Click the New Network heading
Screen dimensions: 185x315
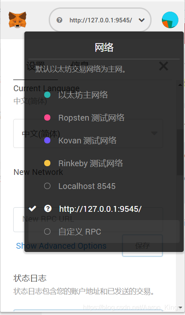click(38, 172)
